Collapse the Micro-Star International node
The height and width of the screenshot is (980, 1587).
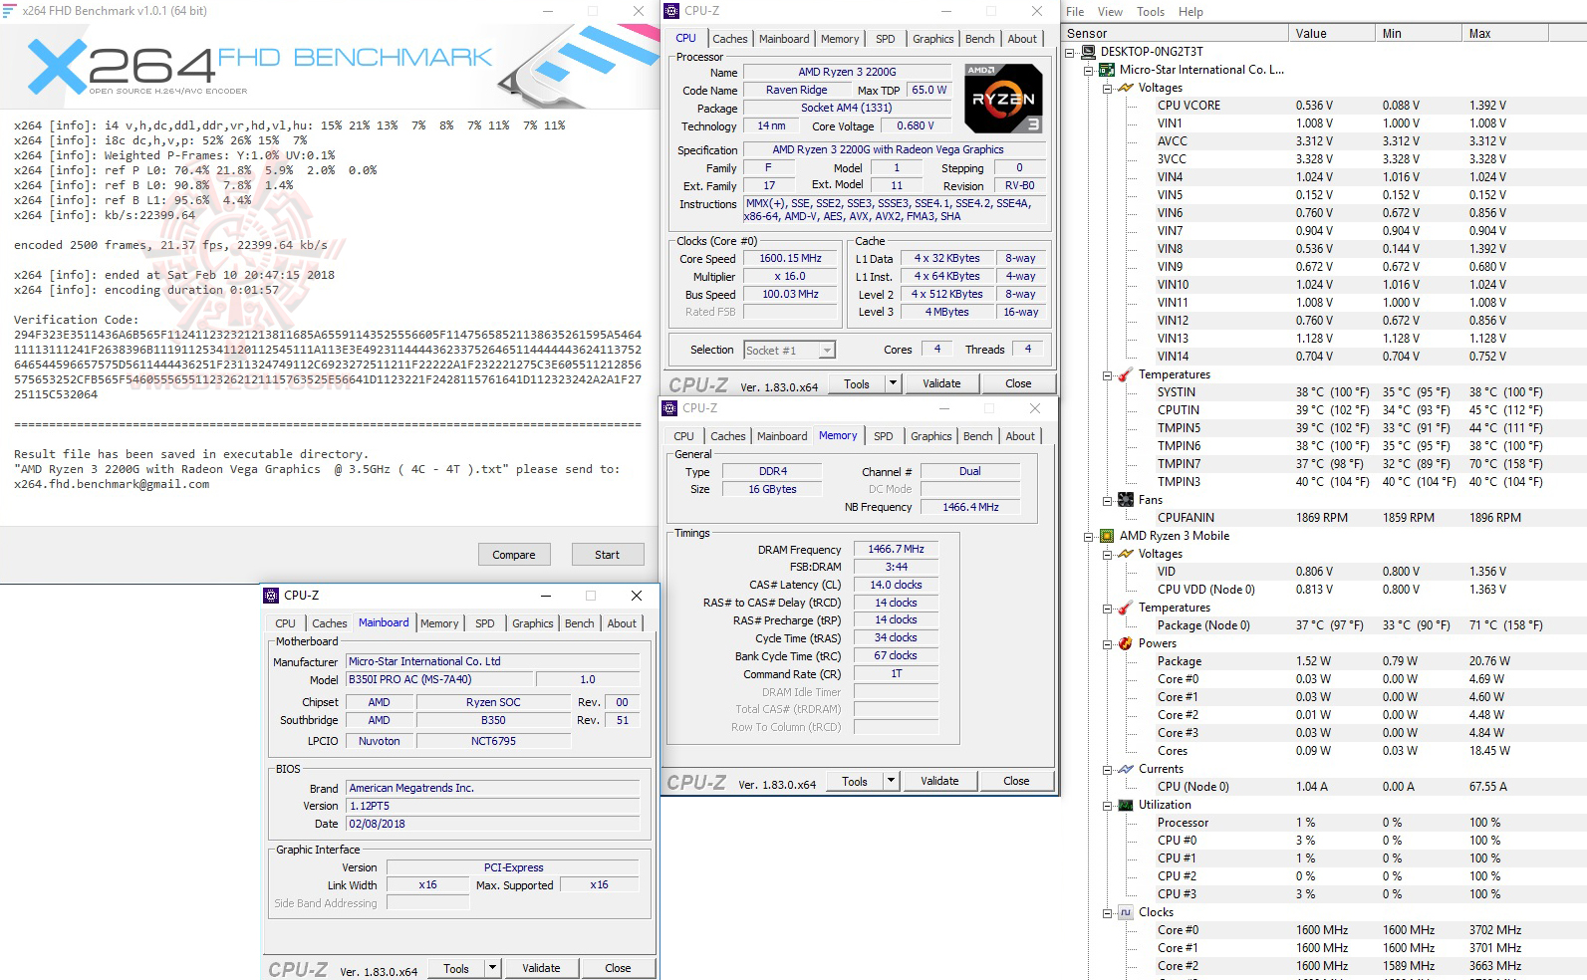coord(1089,71)
